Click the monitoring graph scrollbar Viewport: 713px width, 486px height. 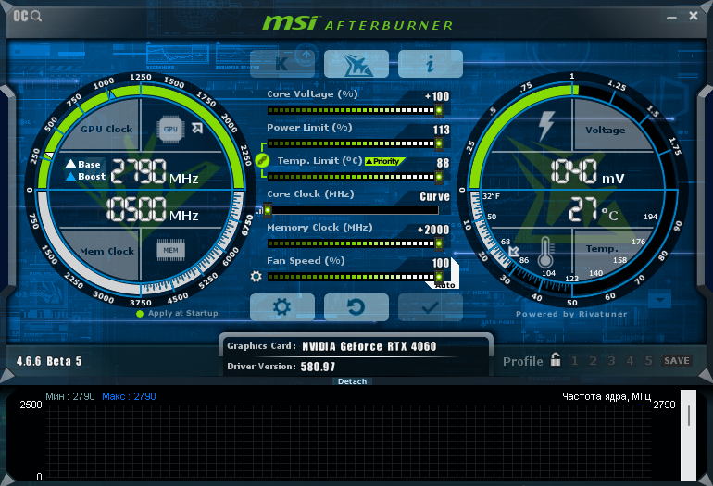(x=688, y=435)
